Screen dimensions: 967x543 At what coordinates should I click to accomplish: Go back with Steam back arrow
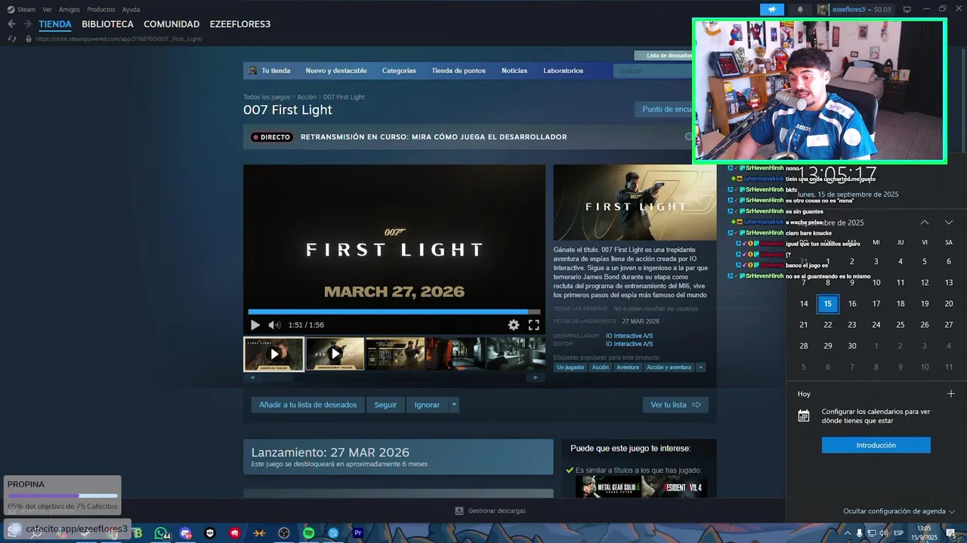[11, 24]
